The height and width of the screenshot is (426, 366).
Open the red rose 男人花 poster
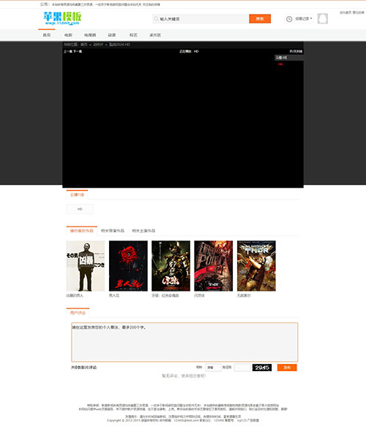[128, 266]
